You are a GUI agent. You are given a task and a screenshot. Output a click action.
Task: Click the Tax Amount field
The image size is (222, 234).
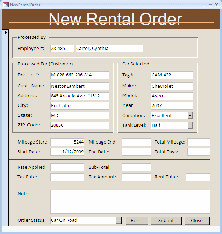tap(136, 177)
